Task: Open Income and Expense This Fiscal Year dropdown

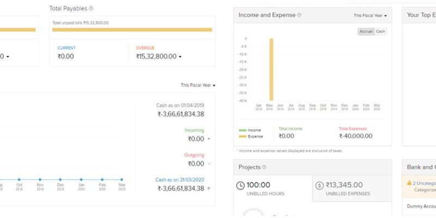Action: [x=370, y=16]
